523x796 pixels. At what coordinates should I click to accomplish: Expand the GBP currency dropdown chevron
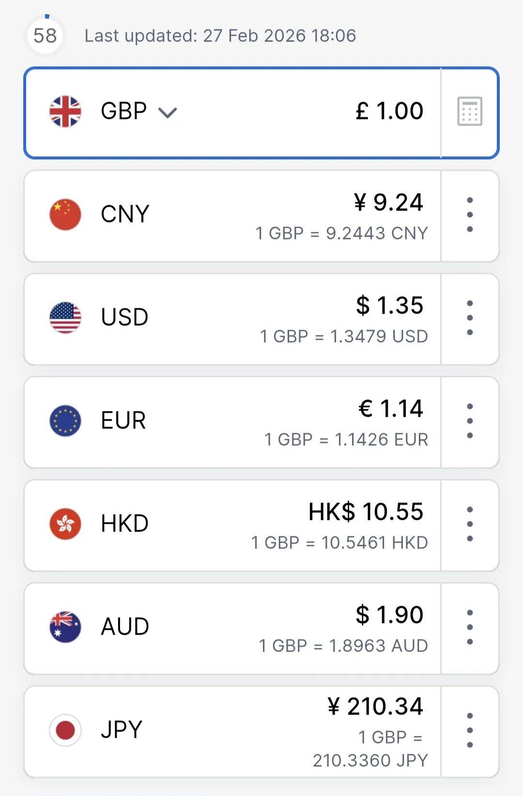pos(168,113)
